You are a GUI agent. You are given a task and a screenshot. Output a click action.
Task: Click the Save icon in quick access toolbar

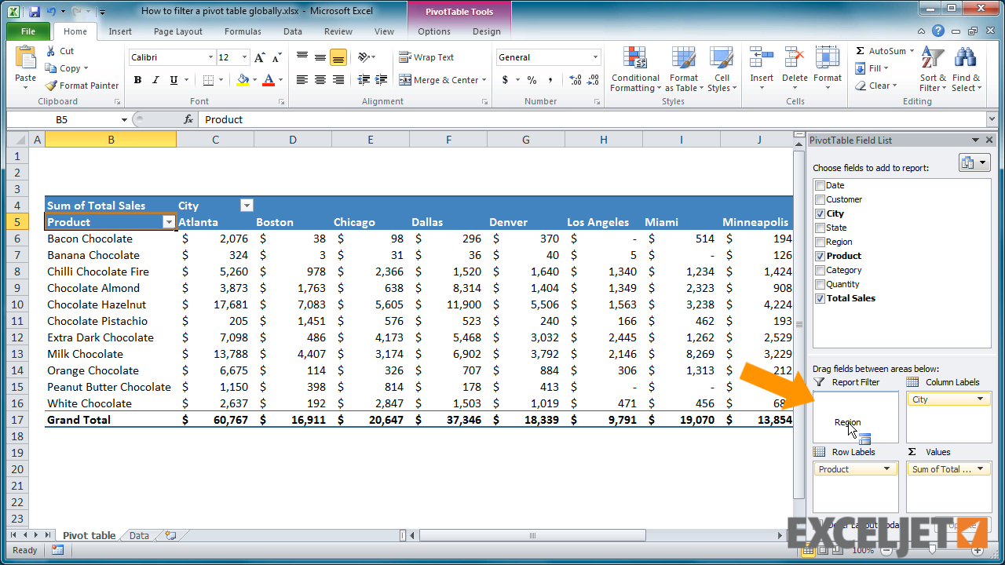(34, 12)
